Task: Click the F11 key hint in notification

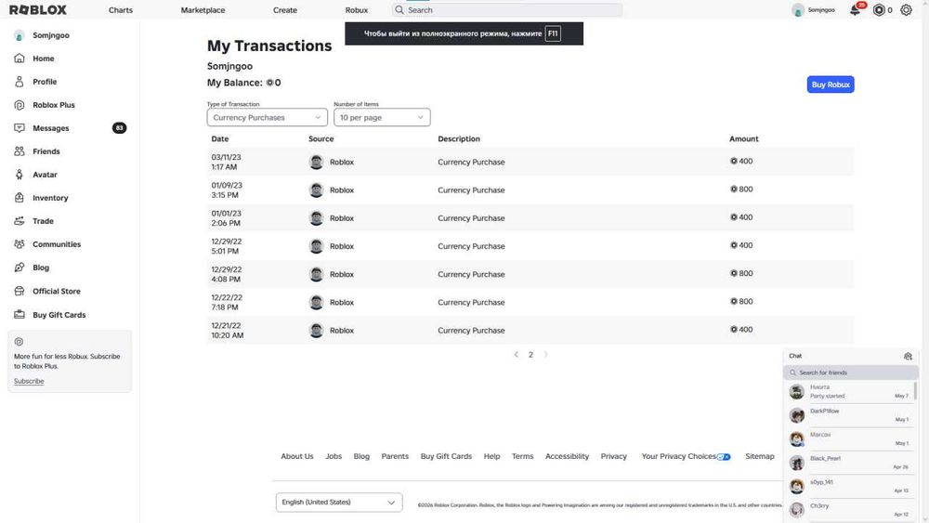Action: [553, 33]
